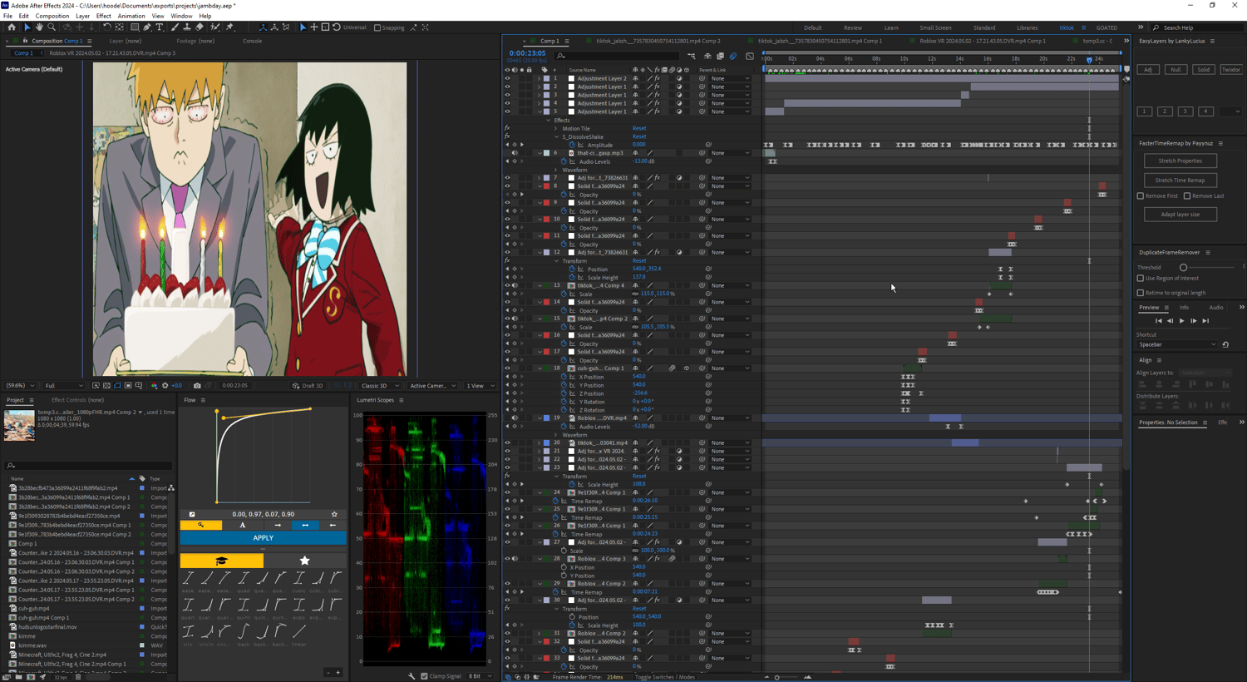This screenshot has width=1247, height=682.
Task: Adjust the timeline zoom slider at the bottom
Action: [777, 677]
